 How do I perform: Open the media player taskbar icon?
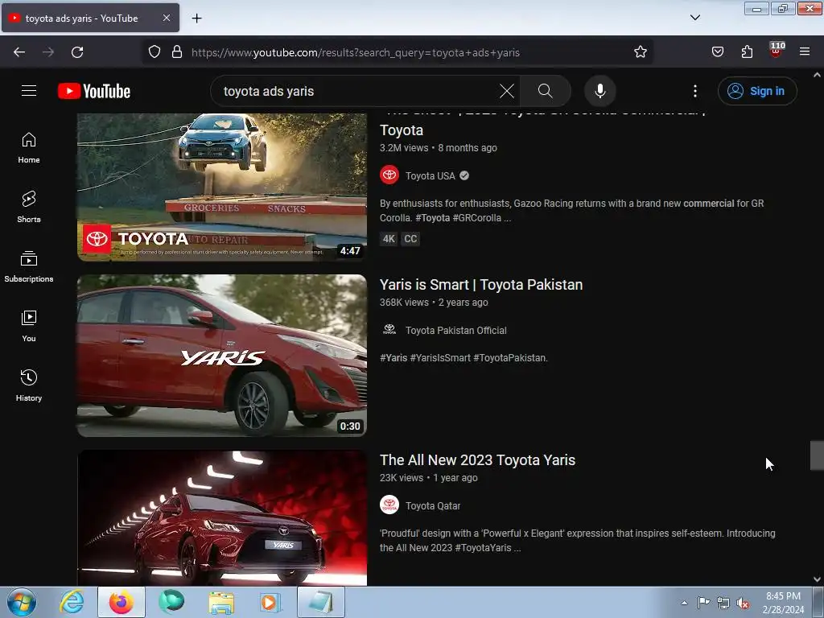pyautogui.click(x=270, y=602)
